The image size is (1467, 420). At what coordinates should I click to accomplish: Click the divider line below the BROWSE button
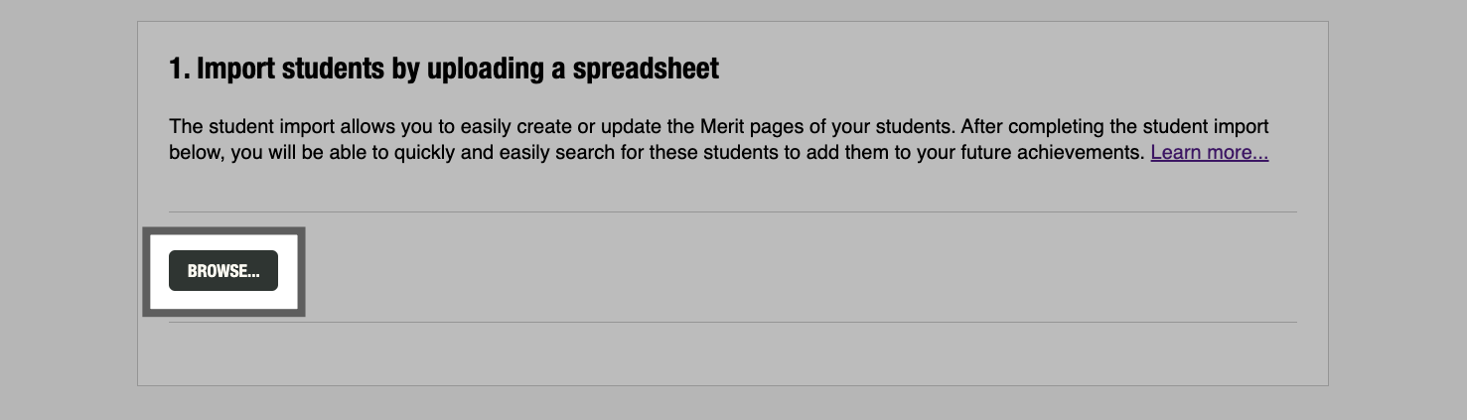tap(795, 322)
